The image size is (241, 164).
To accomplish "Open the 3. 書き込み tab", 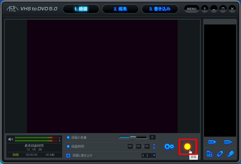I will 160,9.
